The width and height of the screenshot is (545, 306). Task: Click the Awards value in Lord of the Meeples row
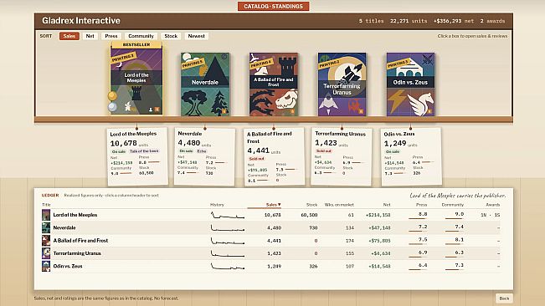[491, 215]
